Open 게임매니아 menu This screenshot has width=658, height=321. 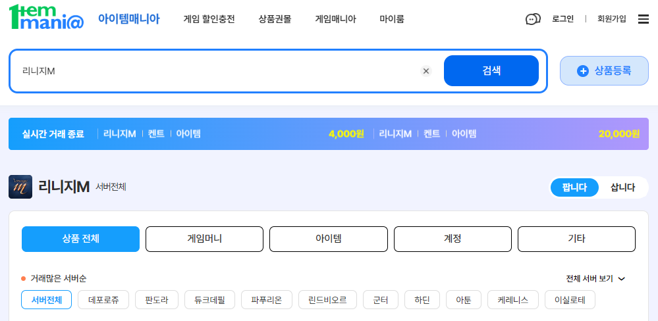click(x=335, y=19)
